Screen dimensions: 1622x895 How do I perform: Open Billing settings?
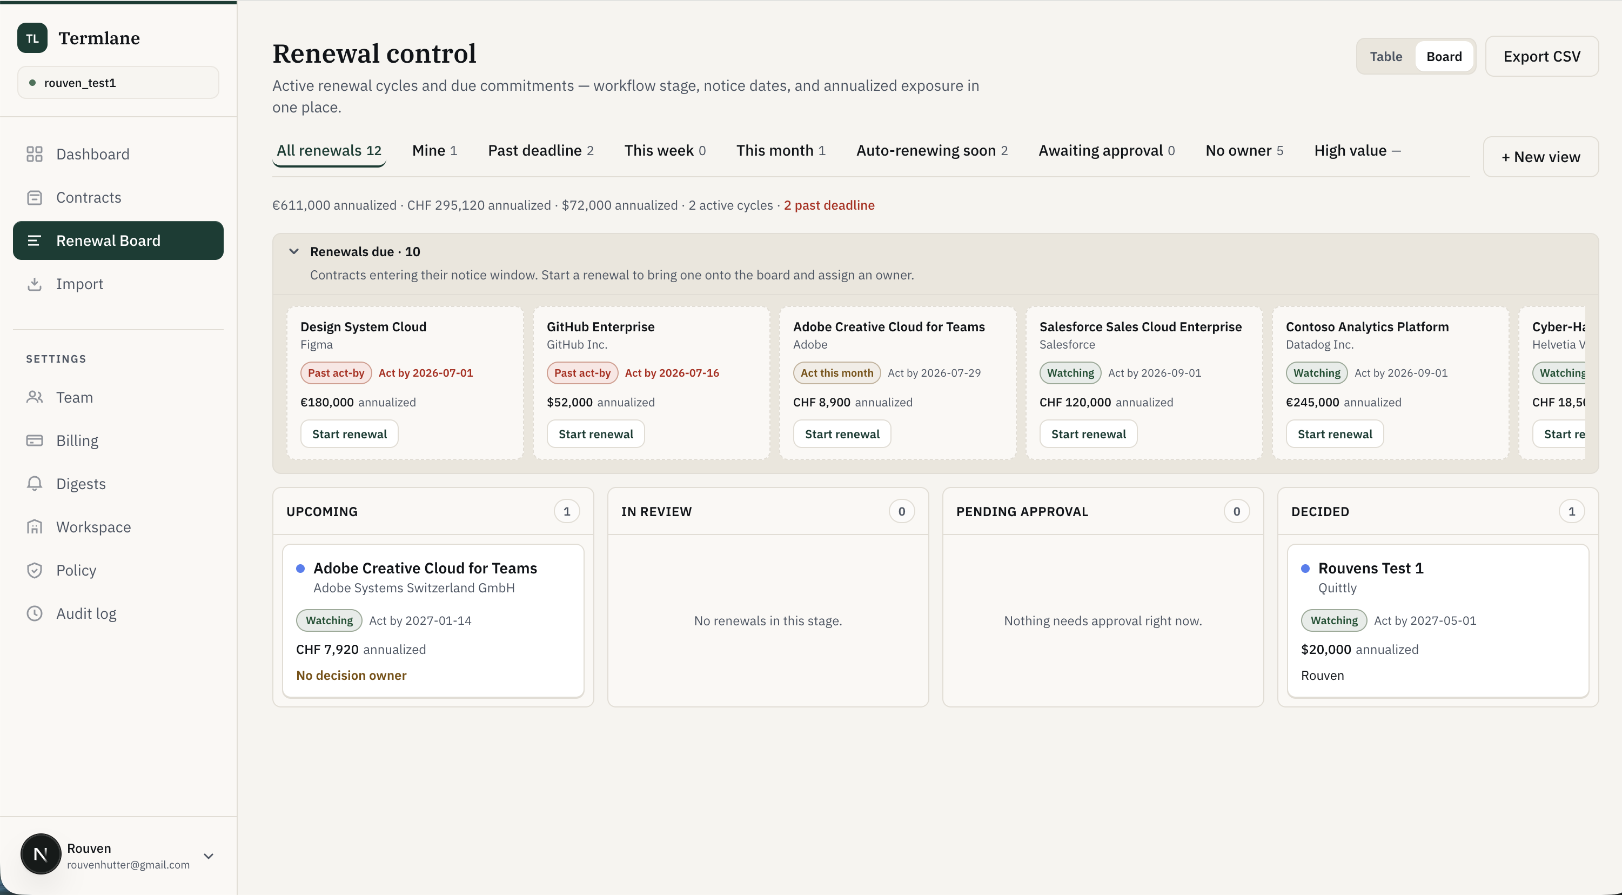point(118,441)
